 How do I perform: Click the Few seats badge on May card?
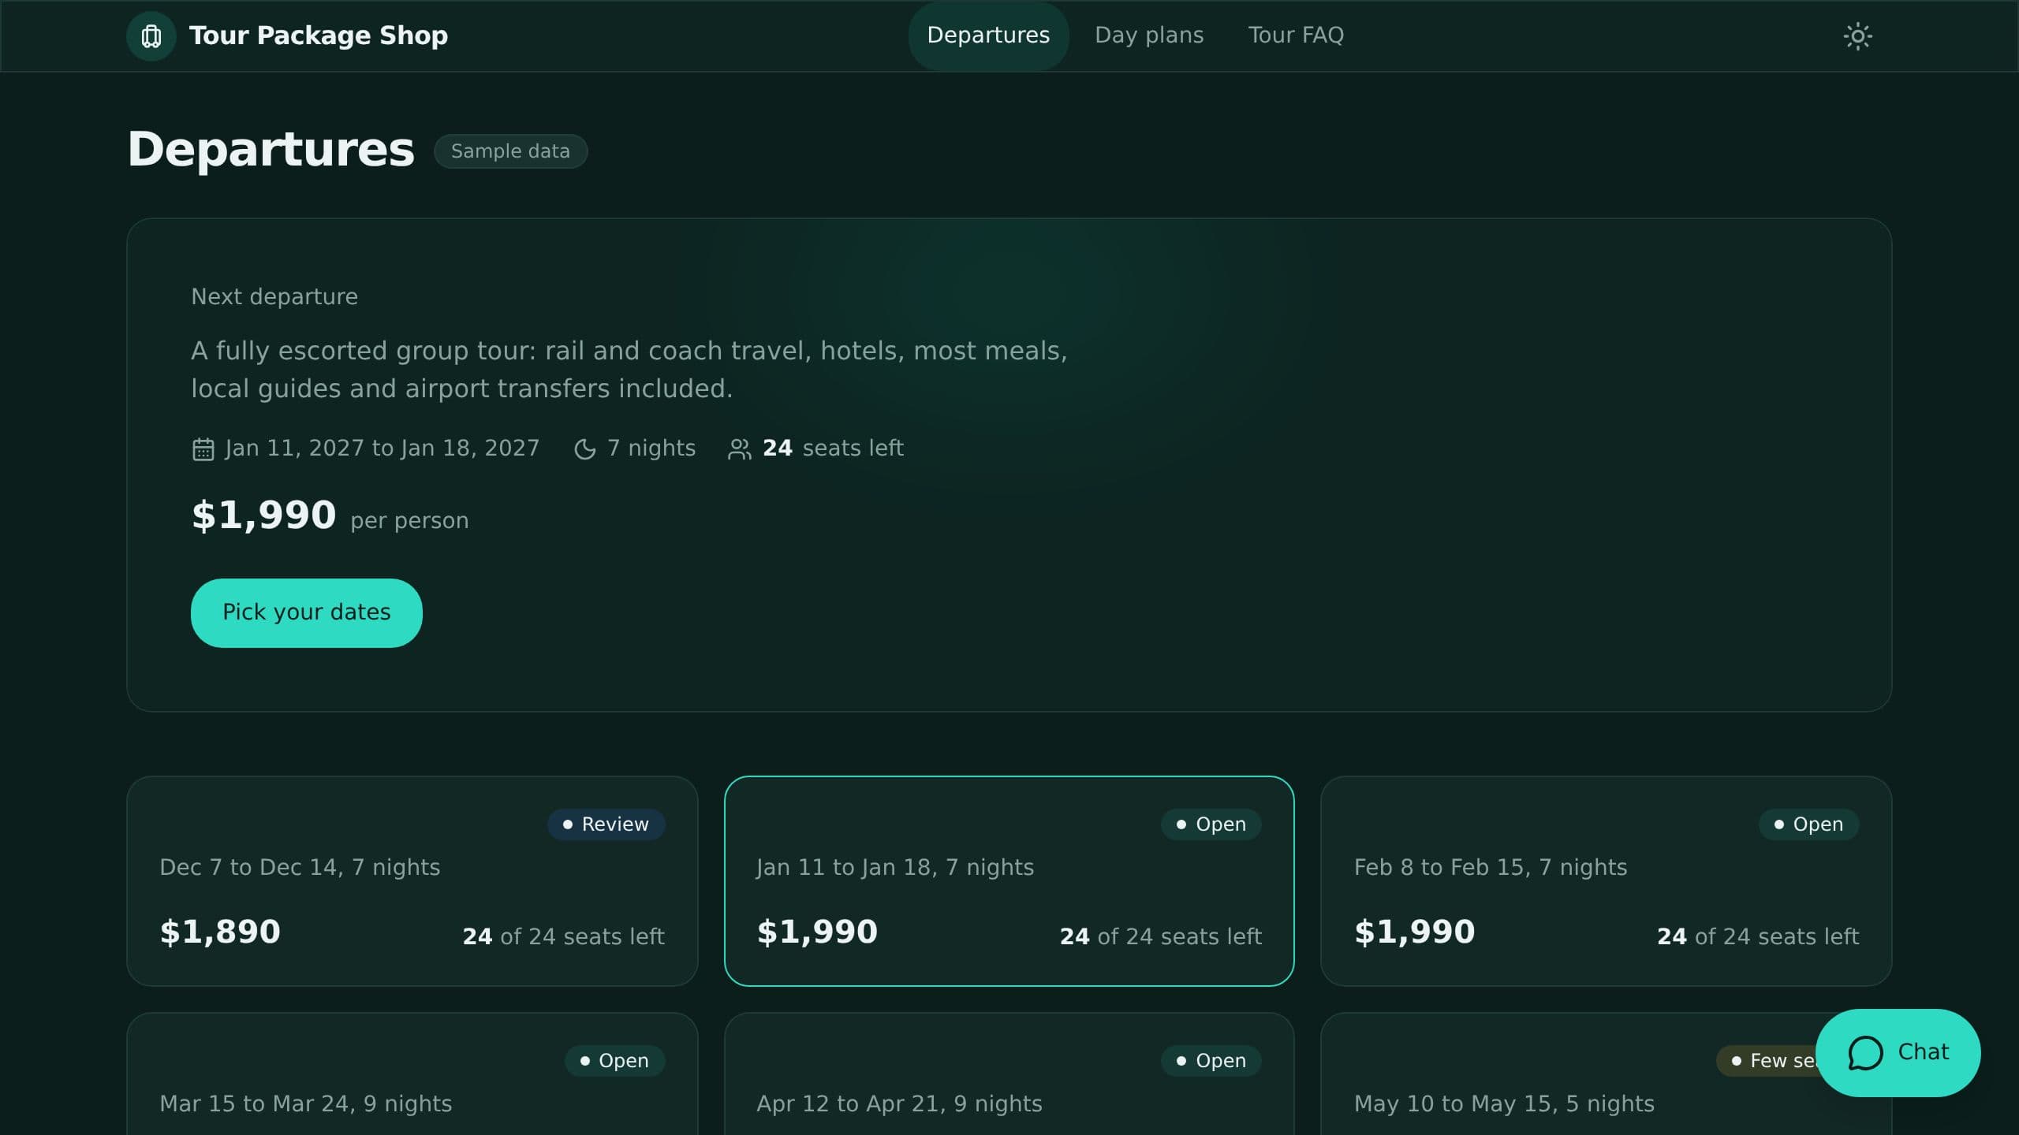tap(1767, 1061)
